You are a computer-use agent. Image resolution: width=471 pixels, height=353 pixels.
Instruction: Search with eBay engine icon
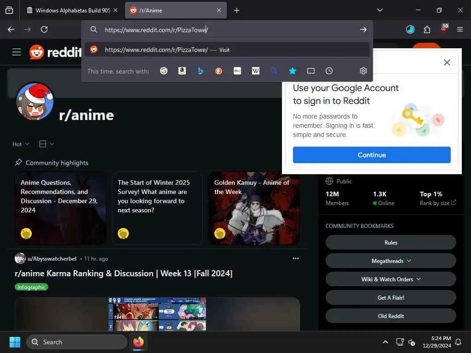(237, 71)
